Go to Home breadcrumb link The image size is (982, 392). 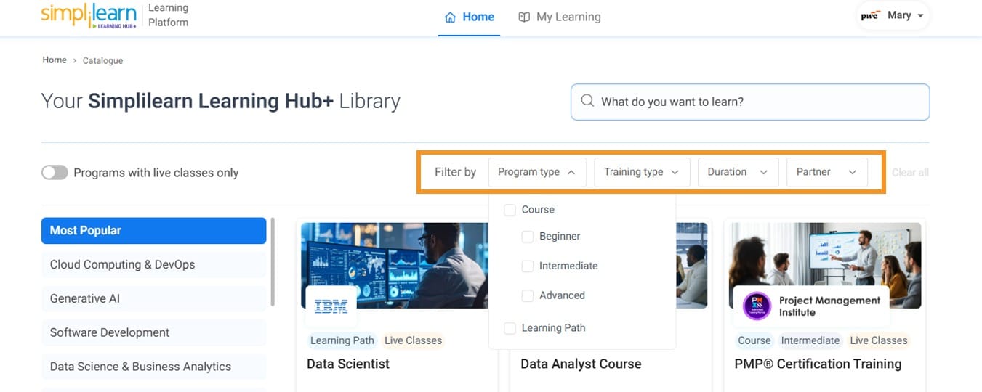click(x=55, y=60)
